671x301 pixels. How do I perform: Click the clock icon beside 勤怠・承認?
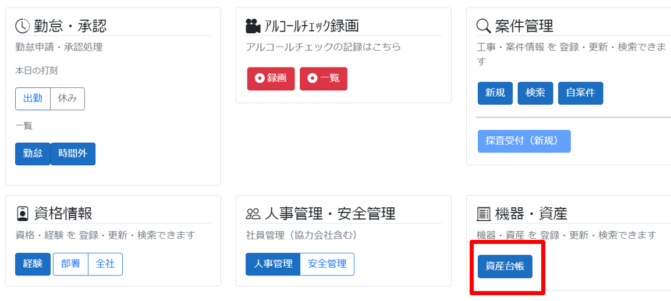(22, 26)
